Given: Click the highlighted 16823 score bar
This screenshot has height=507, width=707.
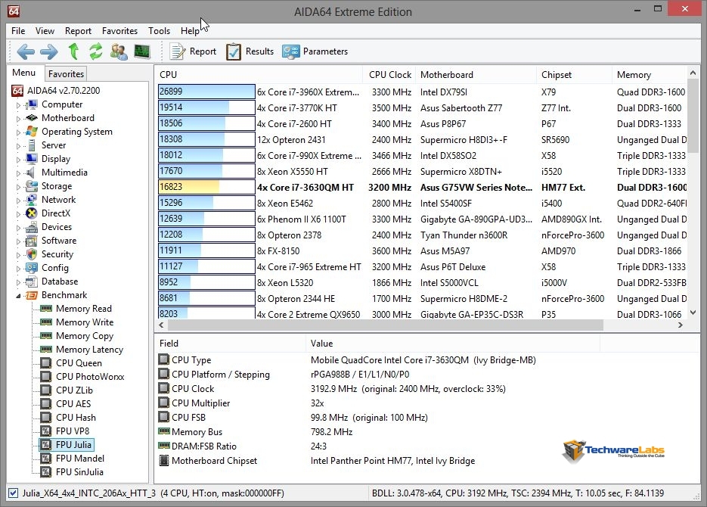Looking at the screenshot, I should pyautogui.click(x=206, y=187).
